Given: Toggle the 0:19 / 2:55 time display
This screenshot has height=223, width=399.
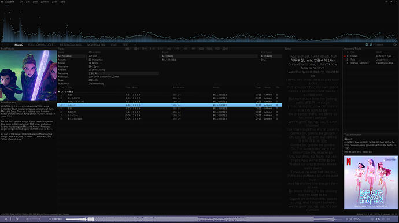Looking at the screenshot, I should [352, 219].
